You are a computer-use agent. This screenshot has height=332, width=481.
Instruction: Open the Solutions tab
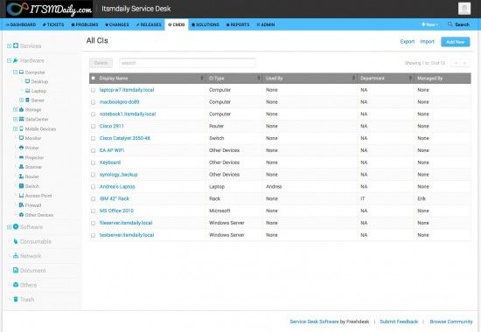pos(206,24)
